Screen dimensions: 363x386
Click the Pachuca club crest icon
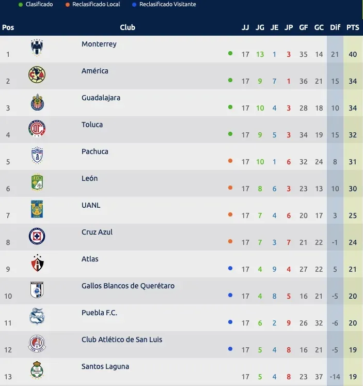tap(37, 156)
